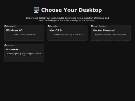135x101 pixels.
Task: Click the FutureOS broken image thumbnail
Action: tap(9, 45)
